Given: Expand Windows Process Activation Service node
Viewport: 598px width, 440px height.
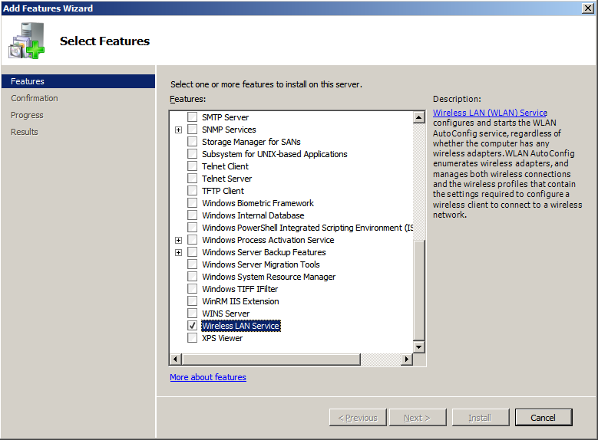Looking at the screenshot, I should 179,240.
